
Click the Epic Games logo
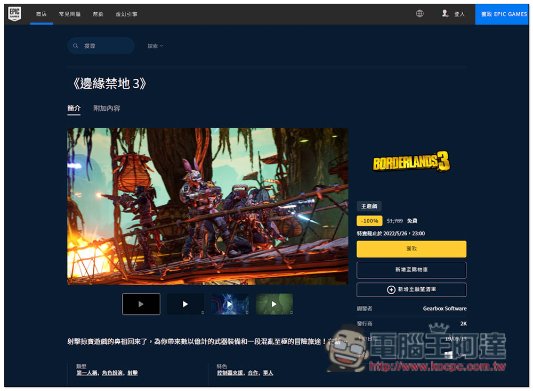point(14,14)
